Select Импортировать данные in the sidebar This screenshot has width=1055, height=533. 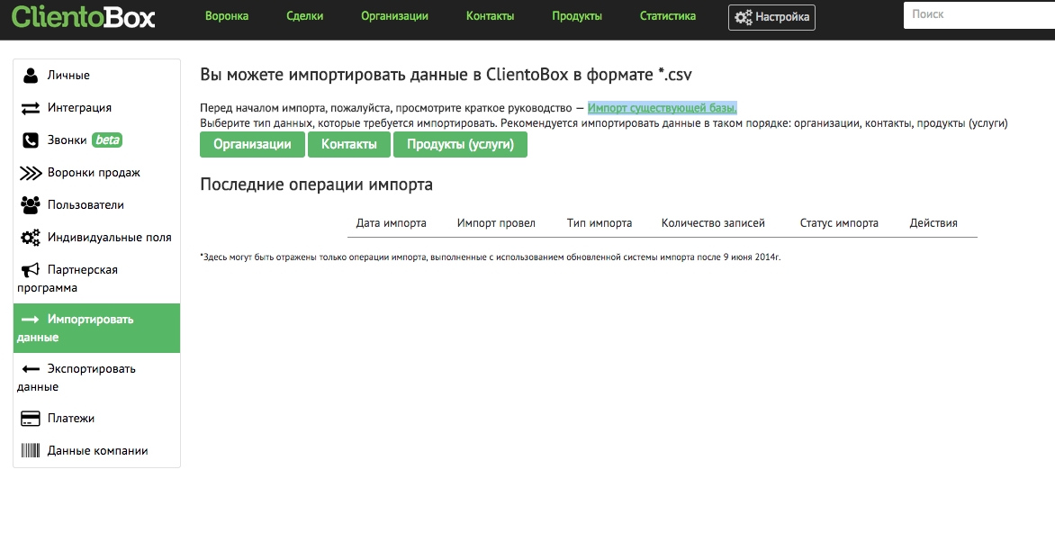tap(97, 328)
